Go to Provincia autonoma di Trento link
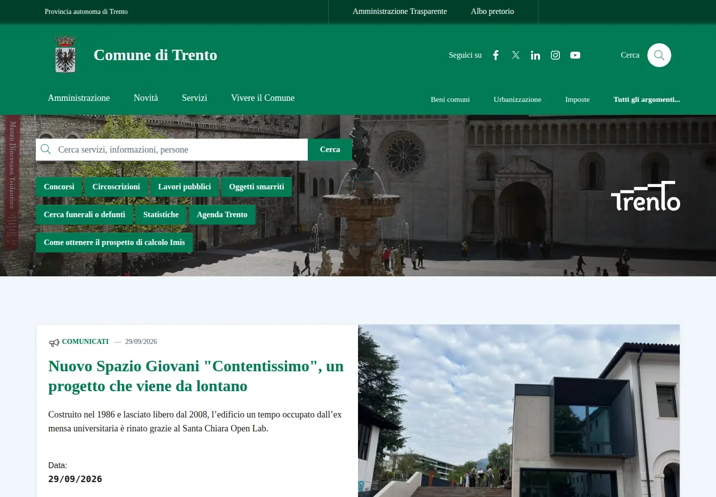The width and height of the screenshot is (716, 497). pyautogui.click(x=86, y=11)
